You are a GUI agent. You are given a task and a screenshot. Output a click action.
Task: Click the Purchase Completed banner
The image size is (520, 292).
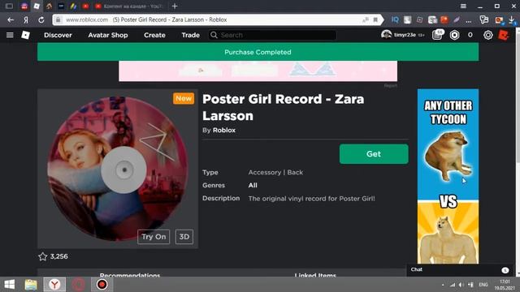click(x=258, y=52)
